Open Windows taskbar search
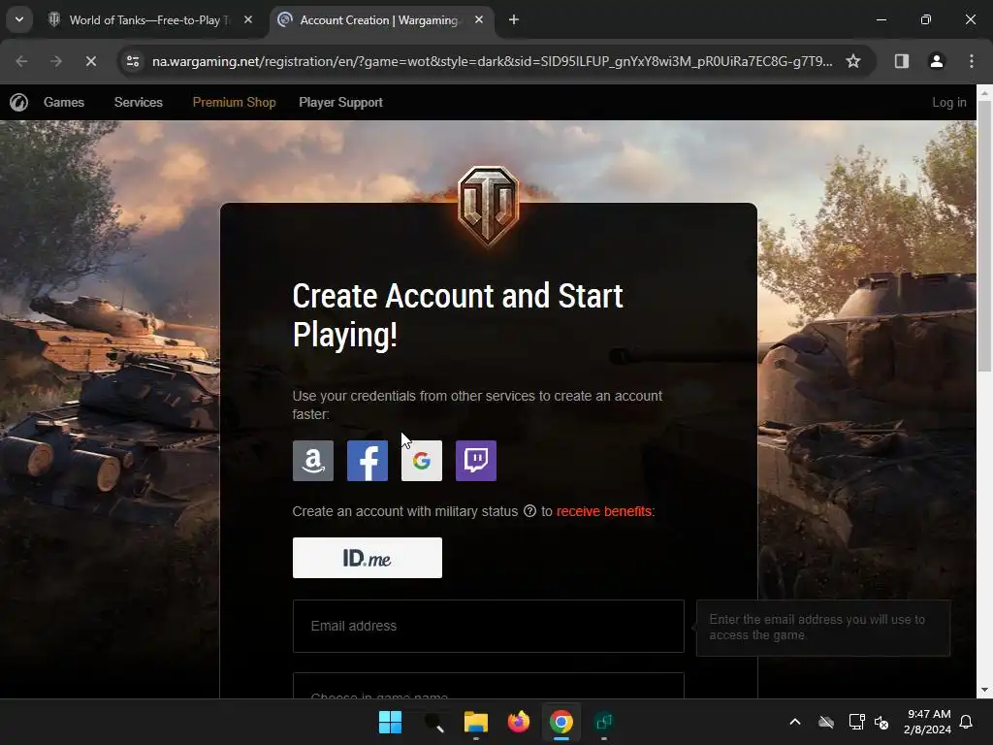The image size is (993, 745). [x=433, y=722]
